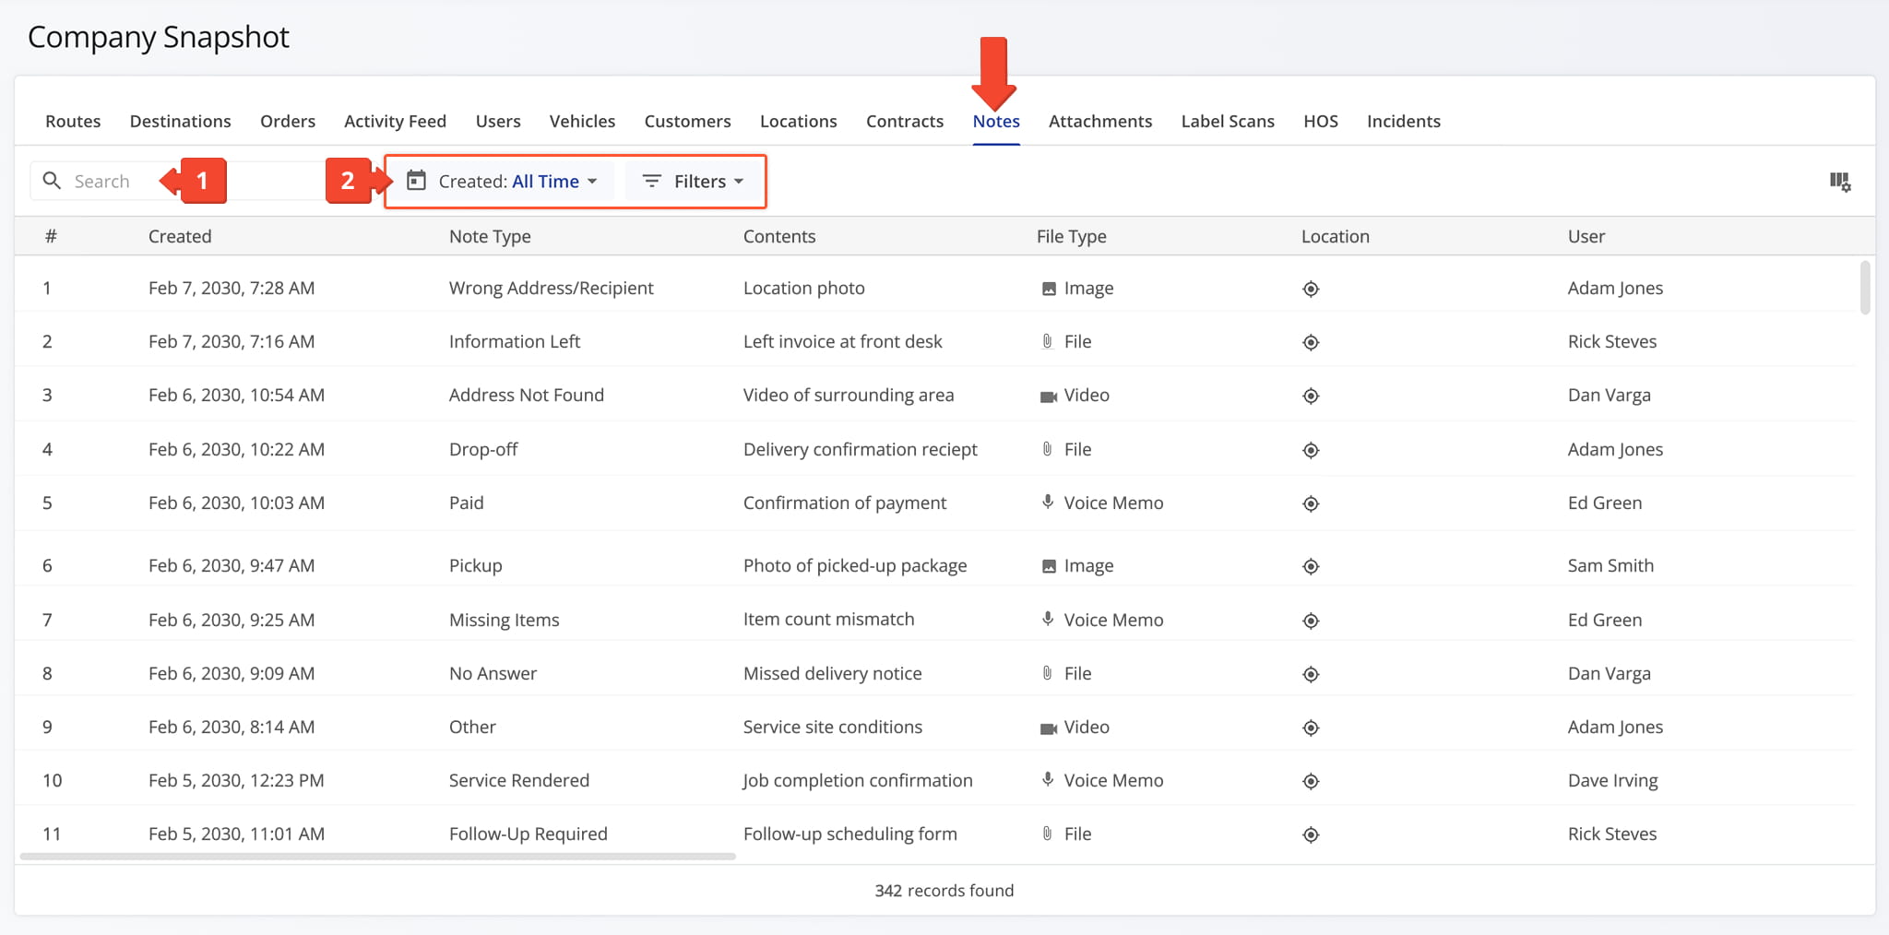The height and width of the screenshot is (935, 1889).
Task: Click "Feb 5, 2030, 11:01 AM" date cell
Action: point(236,834)
